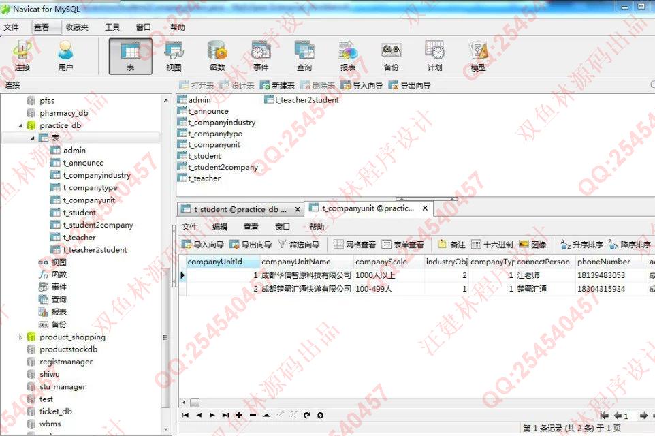Open the Query (查询) toolbar icon
This screenshot has width=655, height=436.
[304, 56]
